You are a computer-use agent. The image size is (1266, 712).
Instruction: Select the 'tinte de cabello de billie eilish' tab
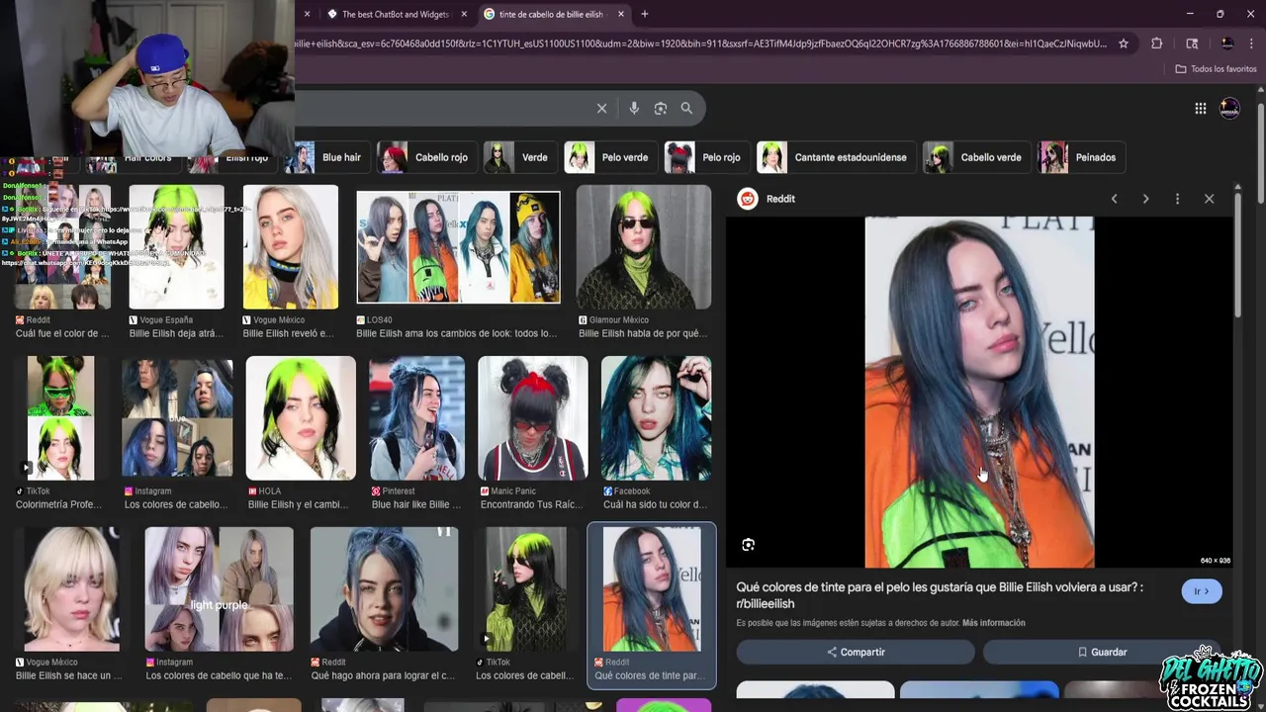550,14
